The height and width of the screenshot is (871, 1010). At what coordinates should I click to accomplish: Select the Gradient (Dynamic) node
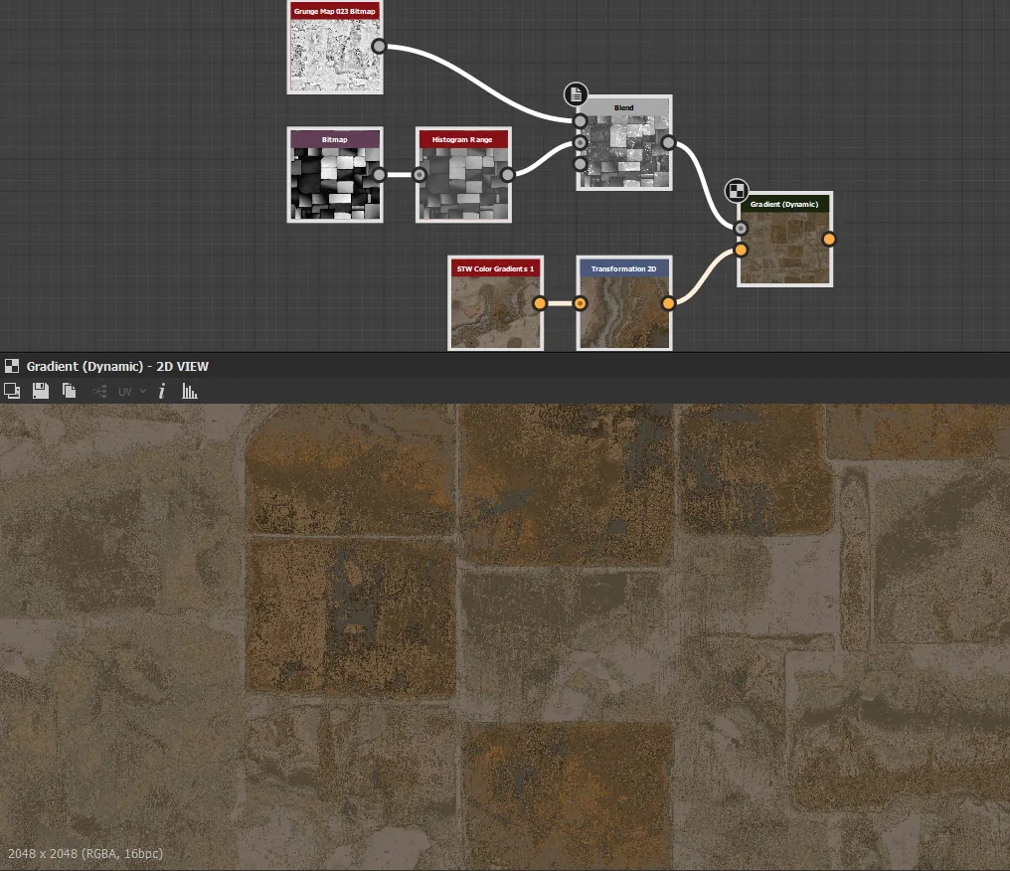coord(784,239)
